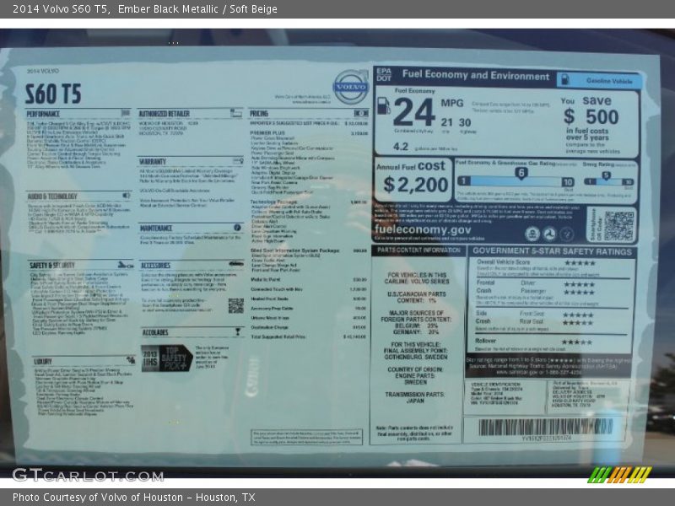Viewport: 675px width, 506px height.
Task: Click 'TRANSMISSION PARTS: JAPAN' text
Action: coord(415,397)
